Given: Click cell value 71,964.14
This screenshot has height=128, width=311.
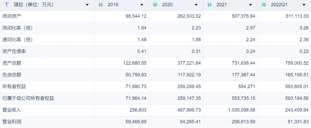Looking at the screenshot, I should tap(136, 98).
